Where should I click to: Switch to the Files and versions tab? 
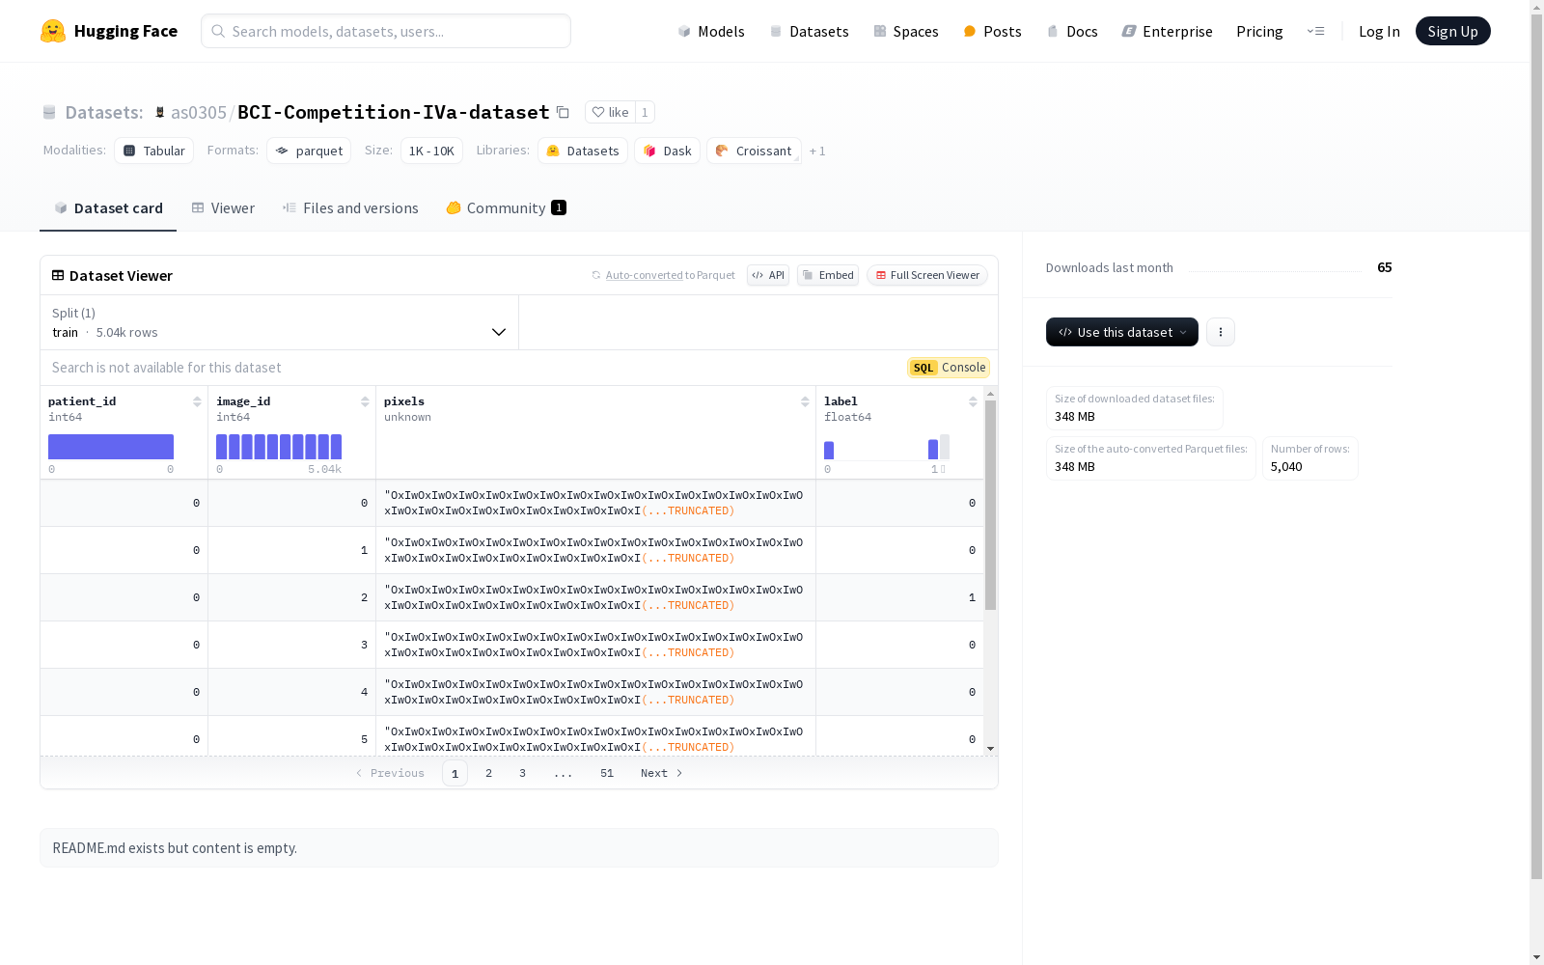tap(350, 208)
